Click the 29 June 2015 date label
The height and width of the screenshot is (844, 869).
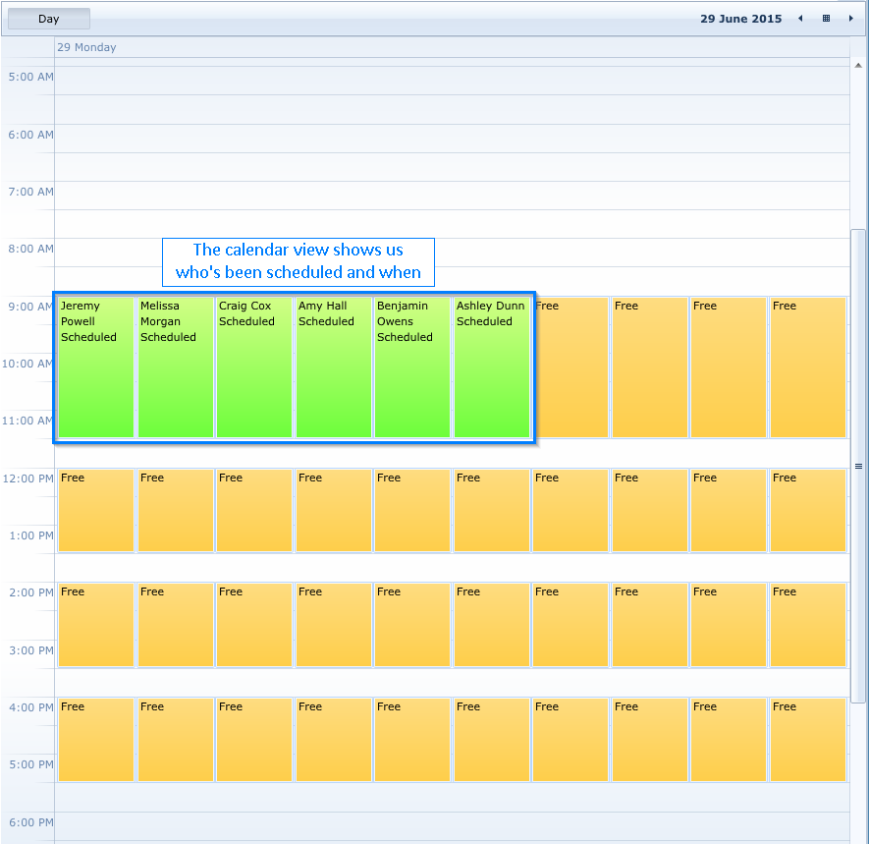pos(741,19)
